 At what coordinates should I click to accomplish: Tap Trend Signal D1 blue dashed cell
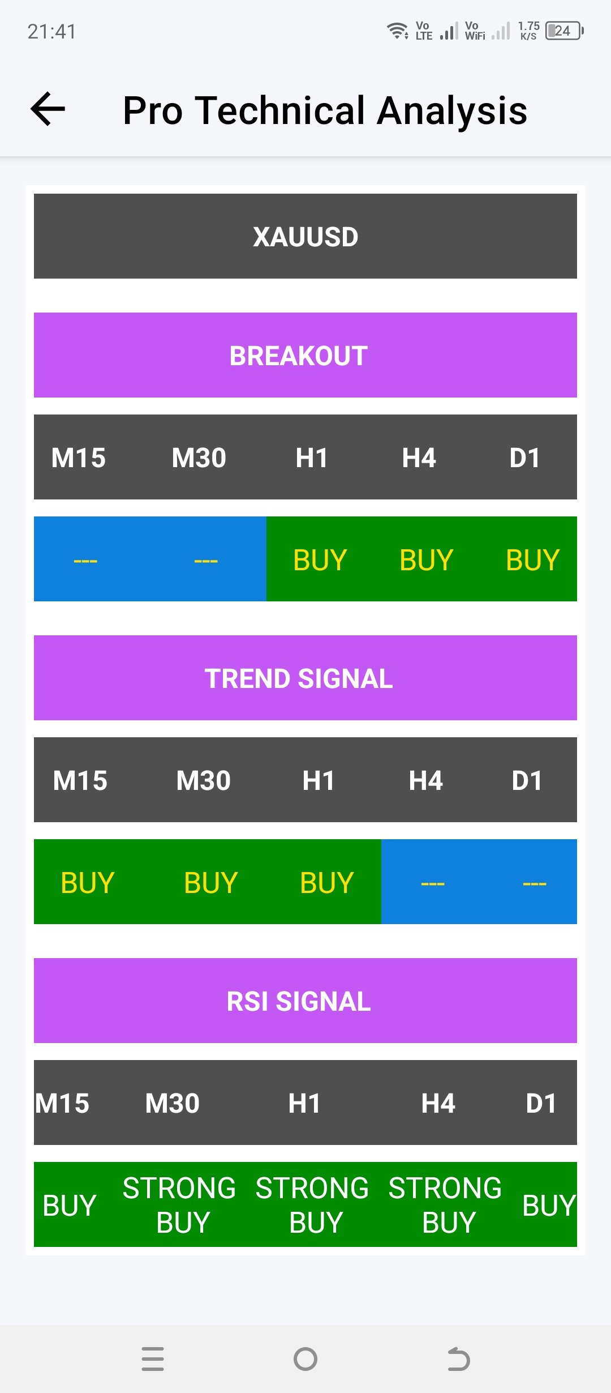point(534,882)
